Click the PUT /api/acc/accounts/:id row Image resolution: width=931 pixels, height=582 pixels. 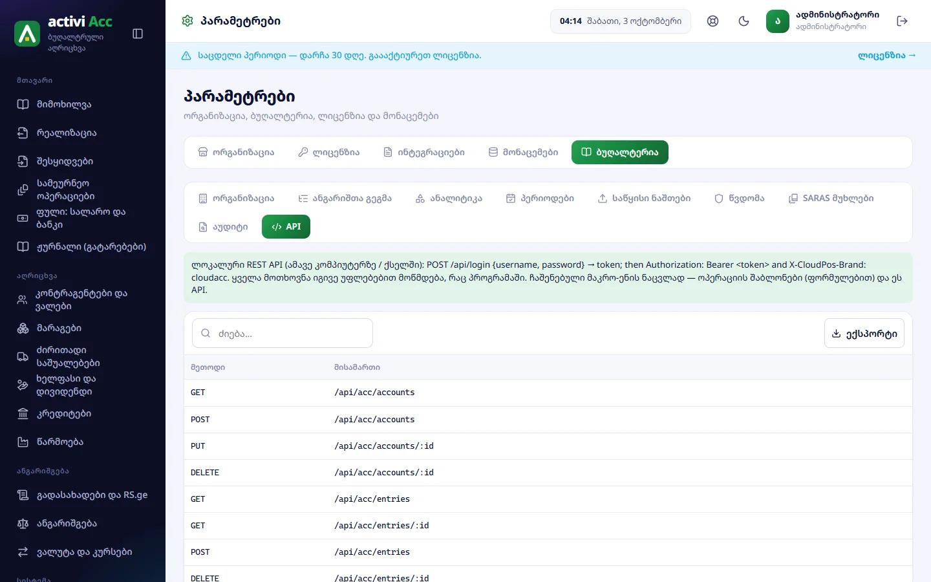click(x=548, y=446)
